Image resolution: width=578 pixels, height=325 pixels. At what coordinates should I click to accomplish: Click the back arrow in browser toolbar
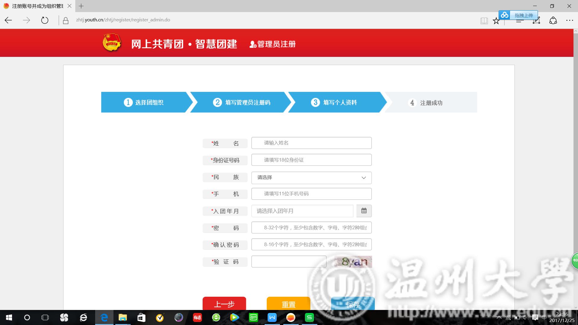coord(8,20)
